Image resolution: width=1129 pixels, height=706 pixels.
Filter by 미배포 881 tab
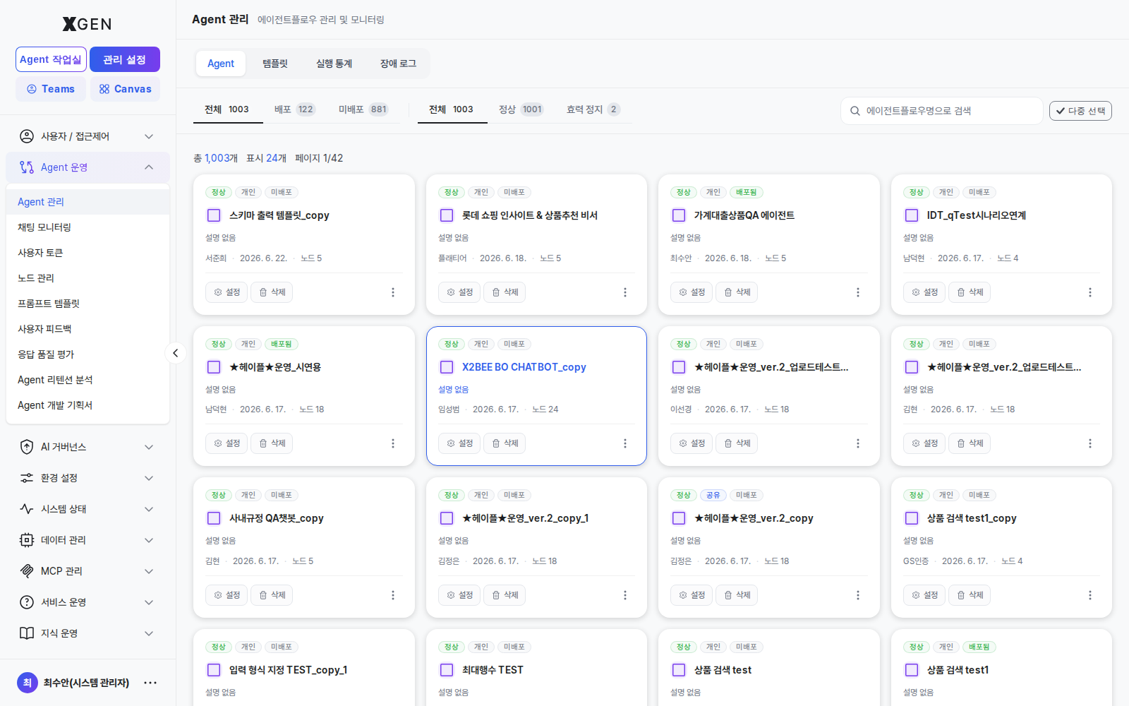click(363, 109)
